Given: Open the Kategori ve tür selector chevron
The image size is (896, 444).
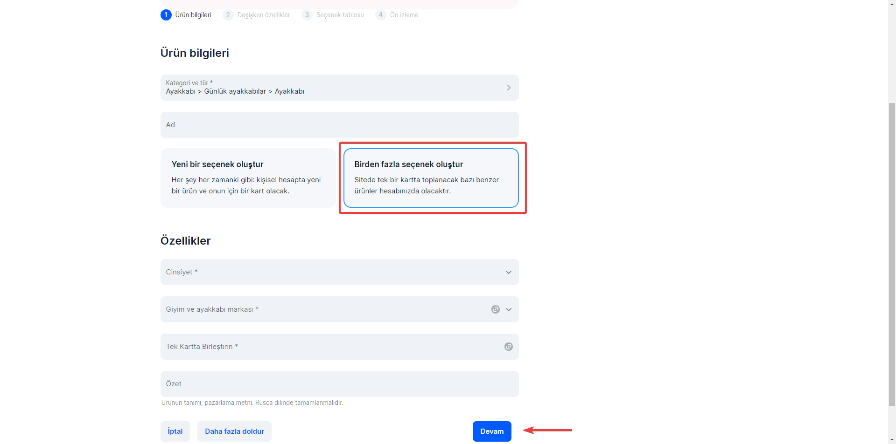Looking at the screenshot, I should (x=509, y=88).
